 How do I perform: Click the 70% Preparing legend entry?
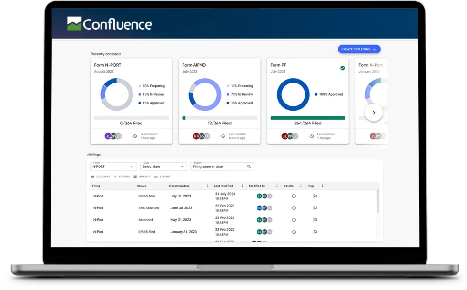point(152,86)
